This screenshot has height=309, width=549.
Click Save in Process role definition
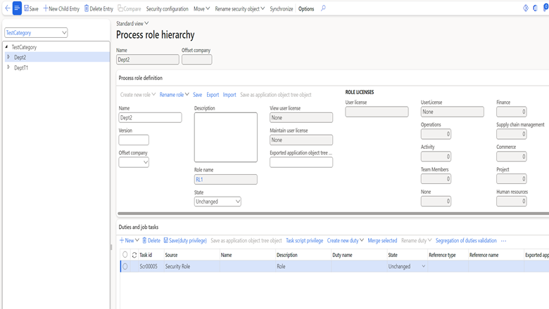pyautogui.click(x=198, y=95)
